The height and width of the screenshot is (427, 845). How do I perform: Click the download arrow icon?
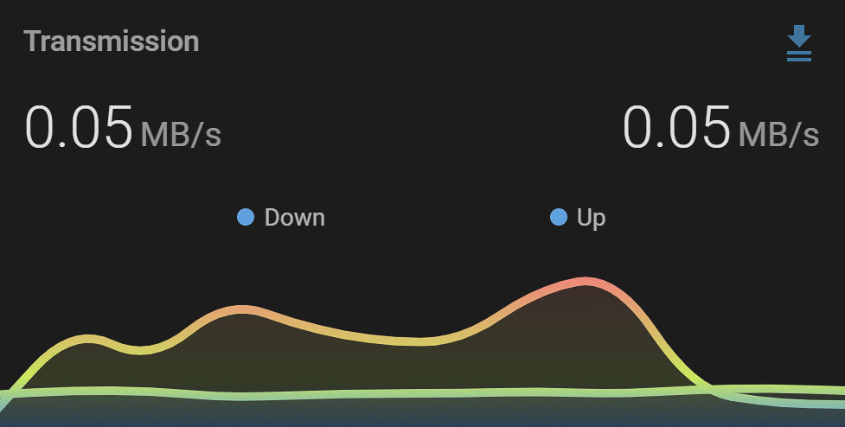tap(798, 43)
